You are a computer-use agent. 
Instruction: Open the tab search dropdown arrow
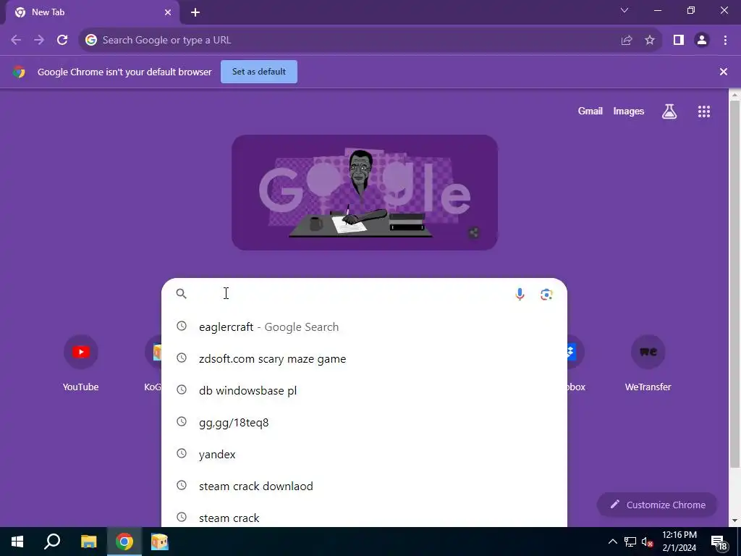[x=624, y=10]
